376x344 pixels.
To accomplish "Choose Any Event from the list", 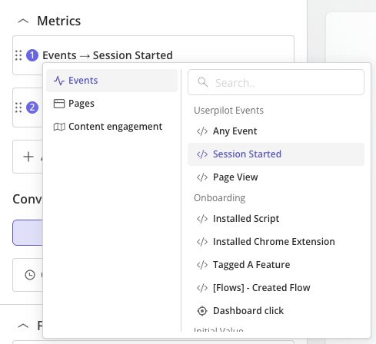I will pos(276,131).
